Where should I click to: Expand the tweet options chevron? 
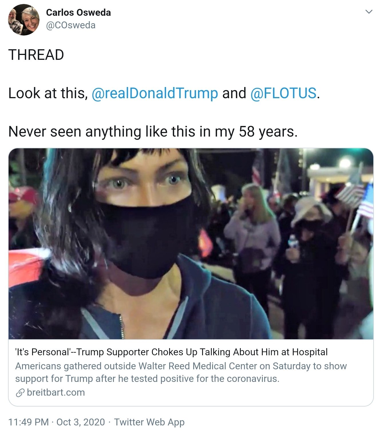(x=369, y=12)
